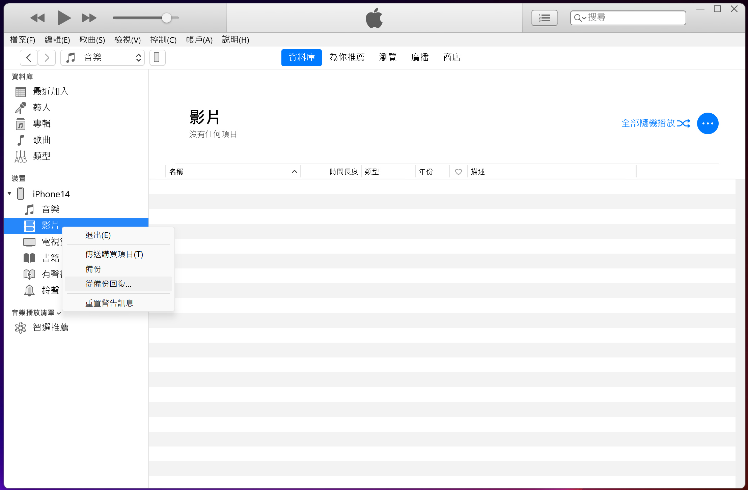The image size is (748, 490).
Task: Go forward with the right arrow button
Action: coord(47,57)
